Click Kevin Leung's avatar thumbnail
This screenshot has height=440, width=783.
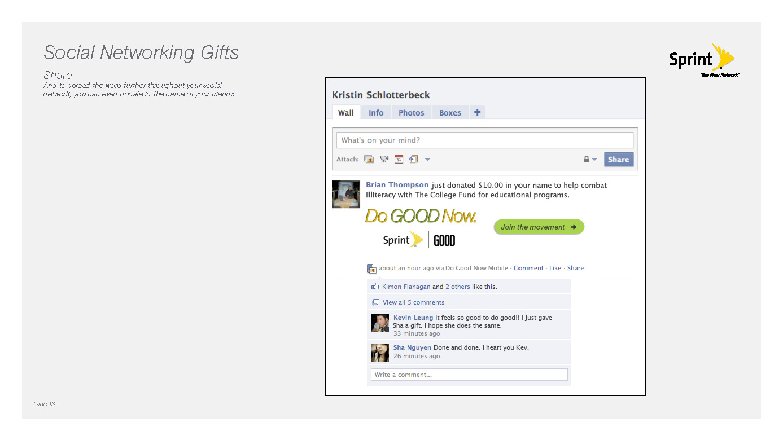(380, 323)
